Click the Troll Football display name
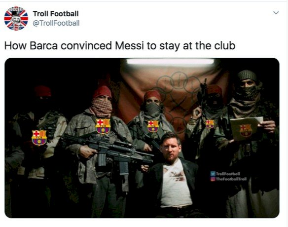The width and height of the screenshot is (288, 227). coord(56,14)
